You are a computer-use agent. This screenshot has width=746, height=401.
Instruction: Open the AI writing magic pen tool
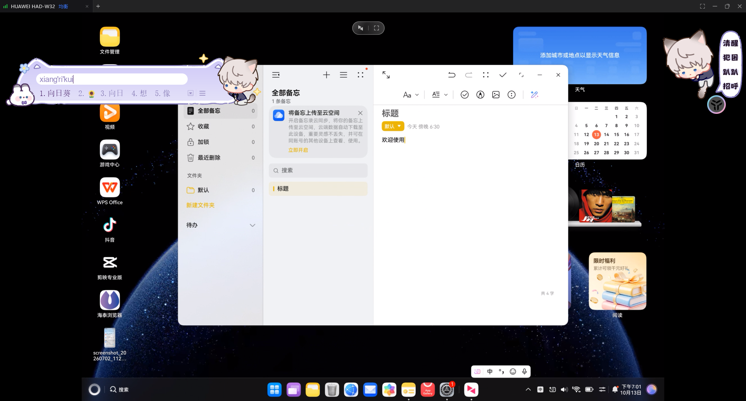click(x=534, y=95)
